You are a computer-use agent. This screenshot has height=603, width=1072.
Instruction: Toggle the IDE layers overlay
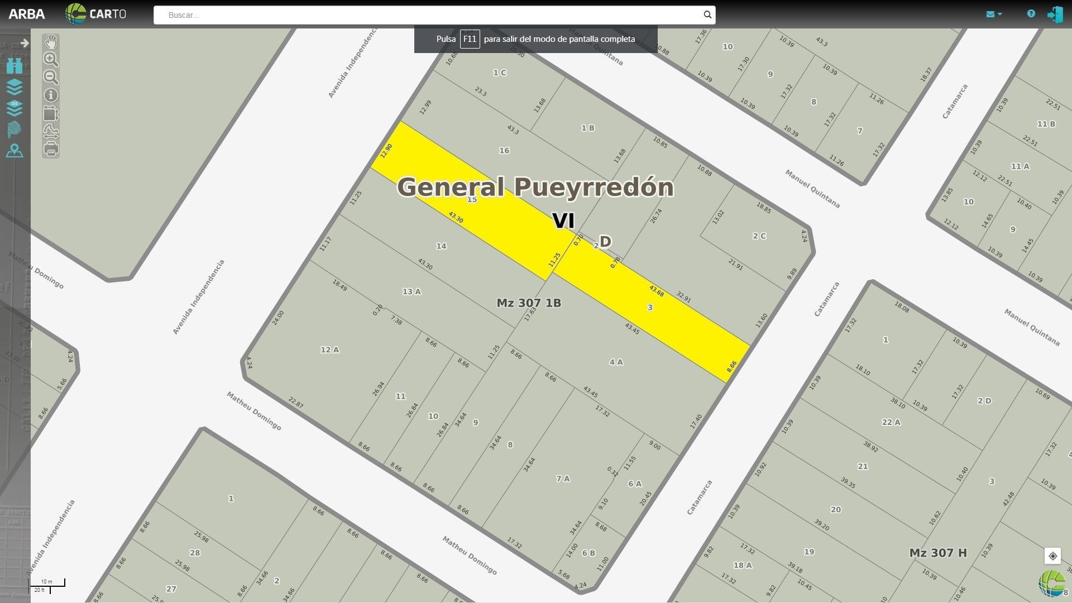pos(15,108)
